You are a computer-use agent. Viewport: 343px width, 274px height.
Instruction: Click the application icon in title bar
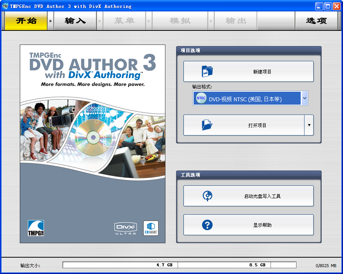tap(5, 6)
